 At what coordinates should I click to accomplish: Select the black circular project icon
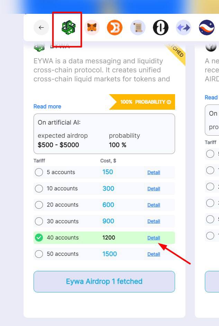tap(161, 27)
